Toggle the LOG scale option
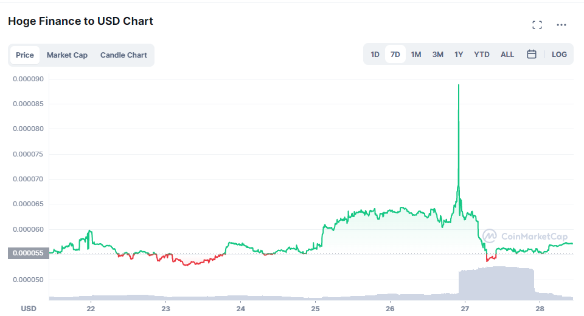The width and height of the screenshot is (584, 316). 559,54
